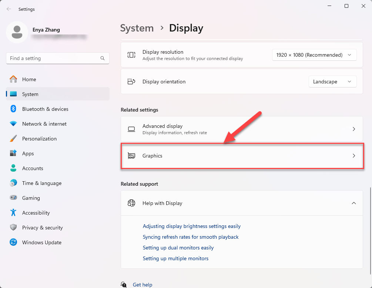Open Apps settings

[58, 153]
